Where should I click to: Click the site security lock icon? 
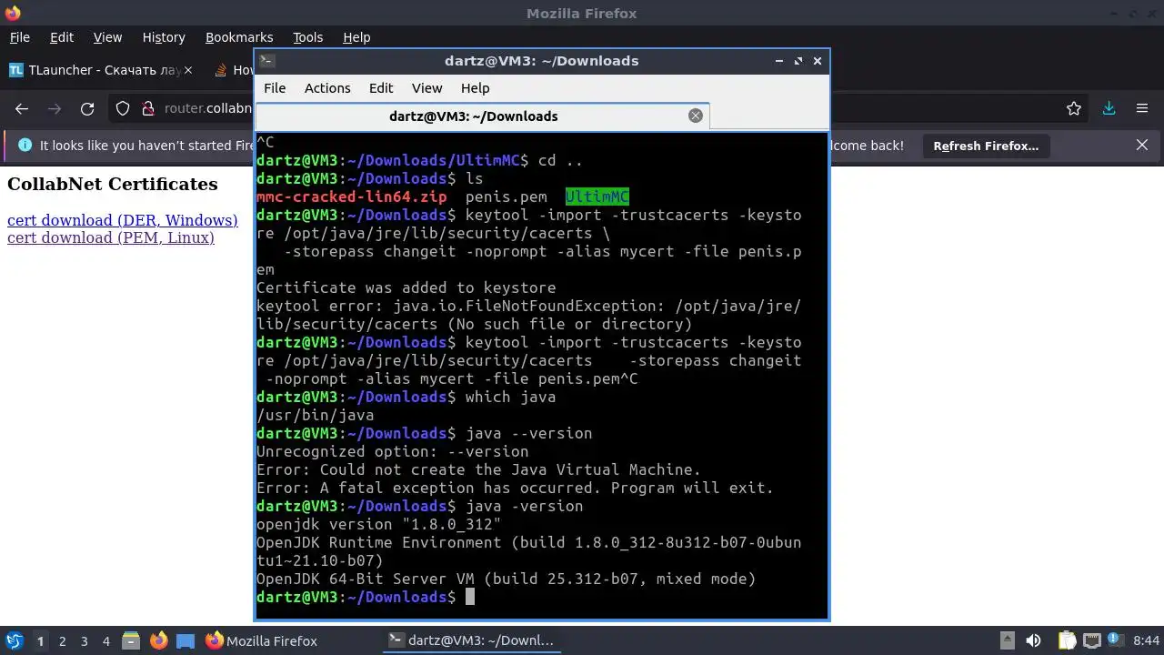147,109
